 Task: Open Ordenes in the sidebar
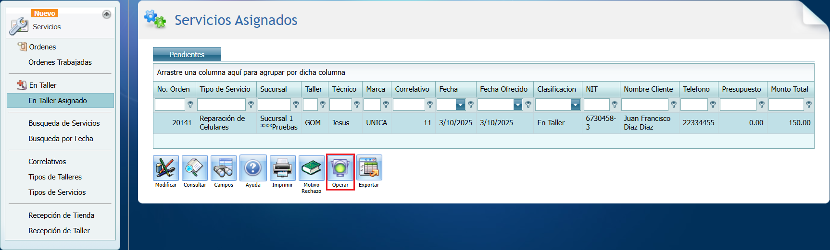(x=42, y=47)
